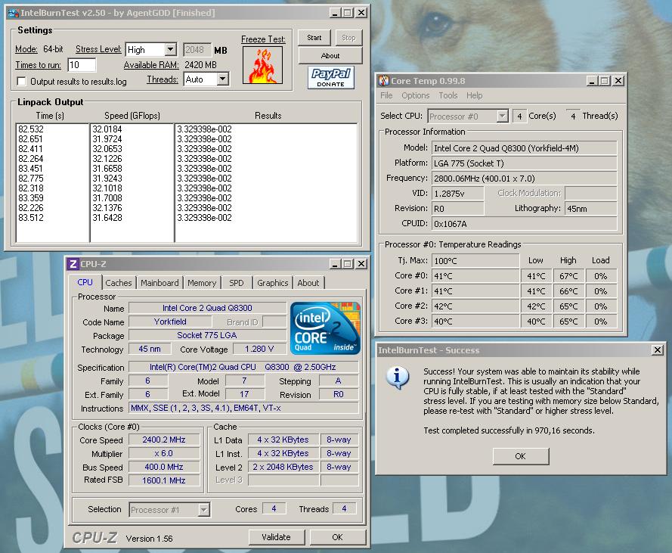Click the Rated FSB value 1600.1 MHz
The width and height of the screenshot is (672, 553).
tap(164, 480)
